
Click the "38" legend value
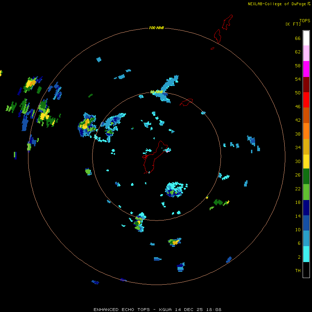click(x=298, y=134)
